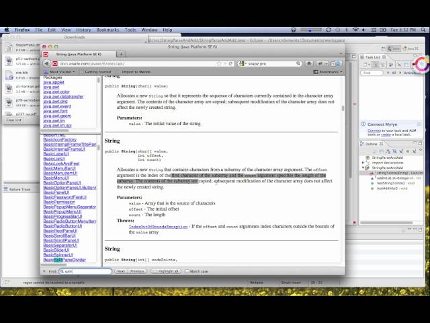The image size is (430, 323).
Task: Open the Firefox application menu
Action: [22, 30]
